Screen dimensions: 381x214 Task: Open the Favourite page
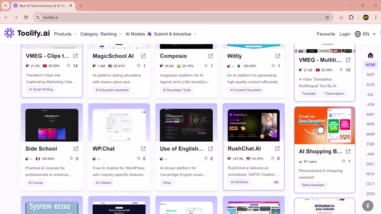[x=326, y=34]
